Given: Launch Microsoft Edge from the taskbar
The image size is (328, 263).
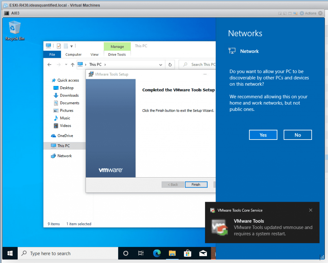Looking at the screenshot, I should coord(157,253).
